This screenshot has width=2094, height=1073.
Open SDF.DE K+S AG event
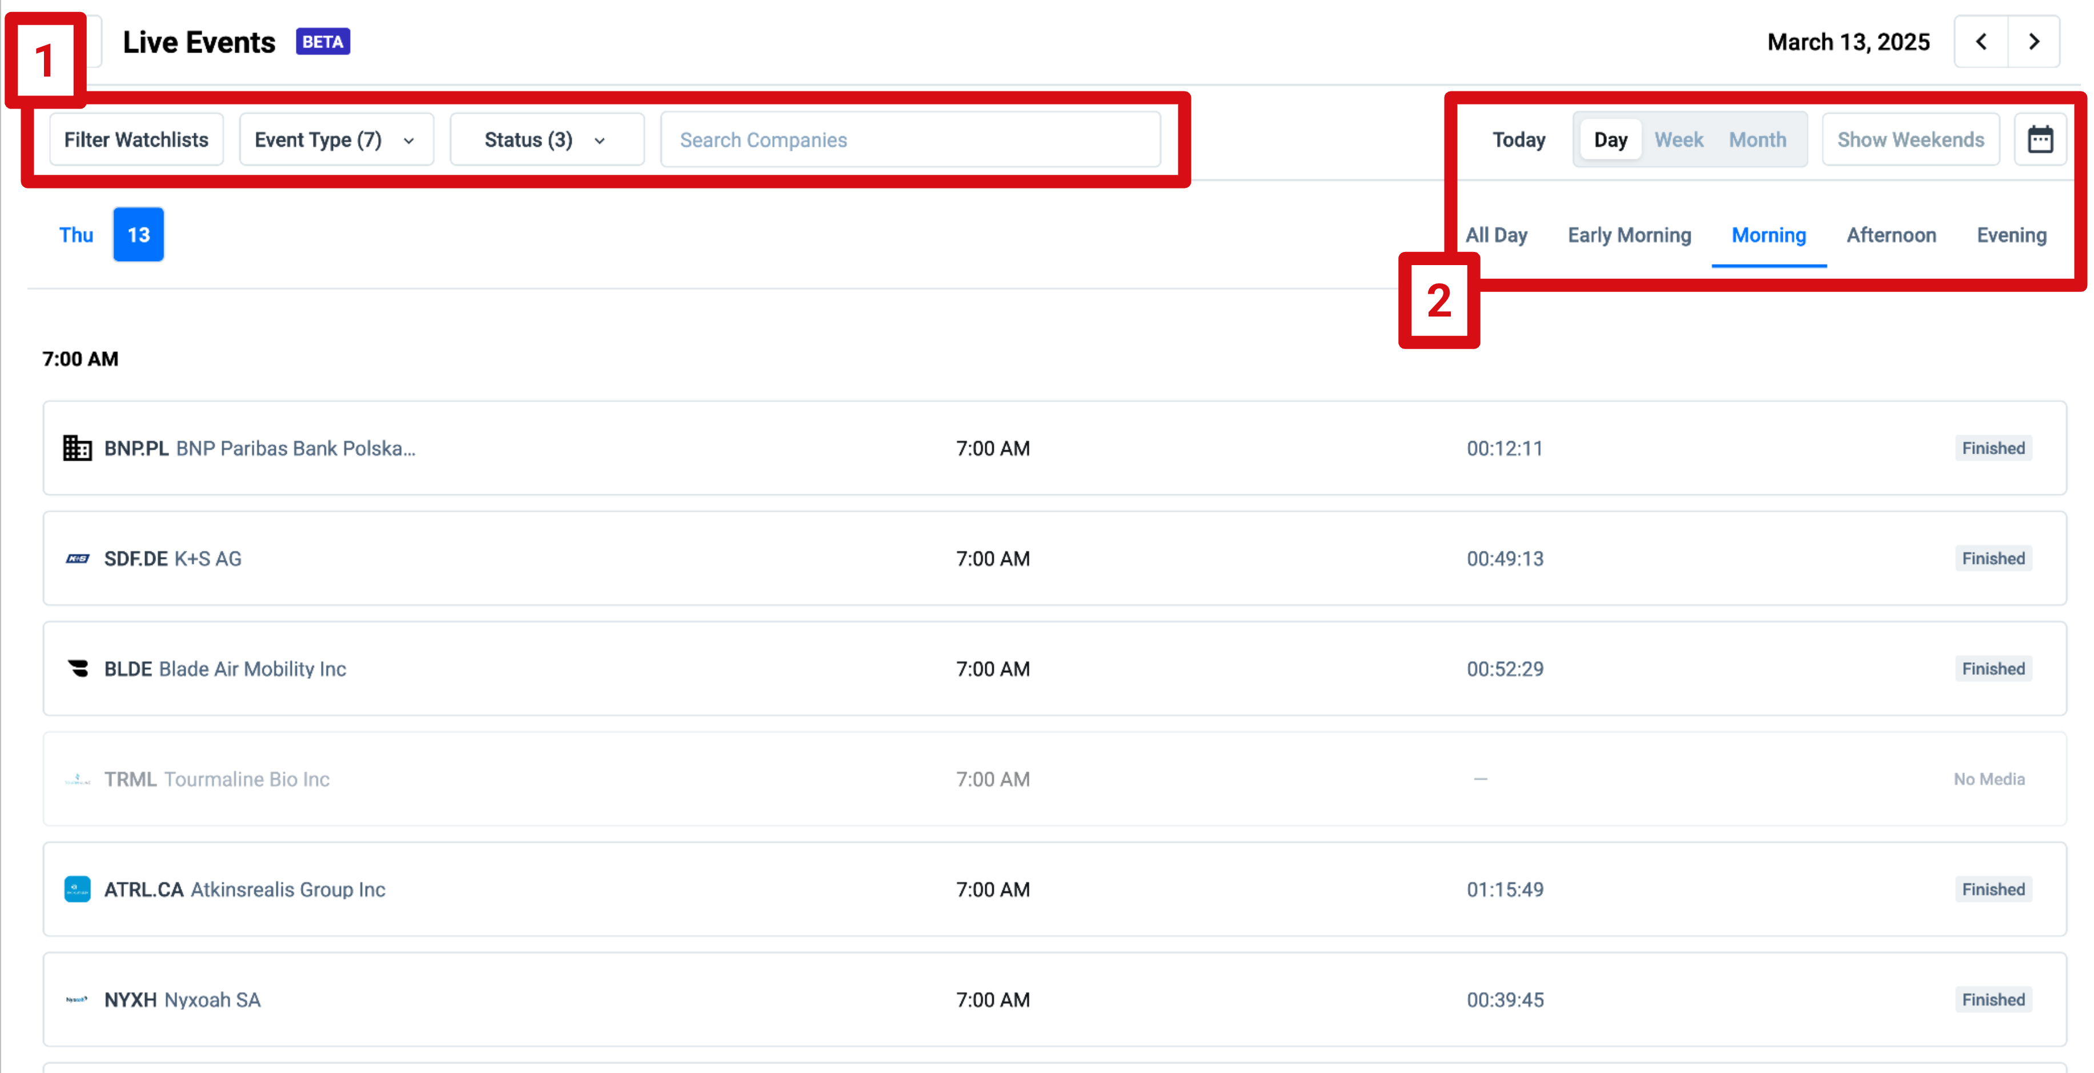coord(1054,558)
